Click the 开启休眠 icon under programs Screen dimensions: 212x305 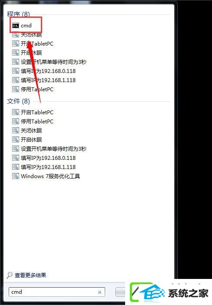(x=16, y=53)
